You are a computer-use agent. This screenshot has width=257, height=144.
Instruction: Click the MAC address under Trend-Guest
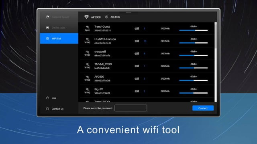pos(102,30)
